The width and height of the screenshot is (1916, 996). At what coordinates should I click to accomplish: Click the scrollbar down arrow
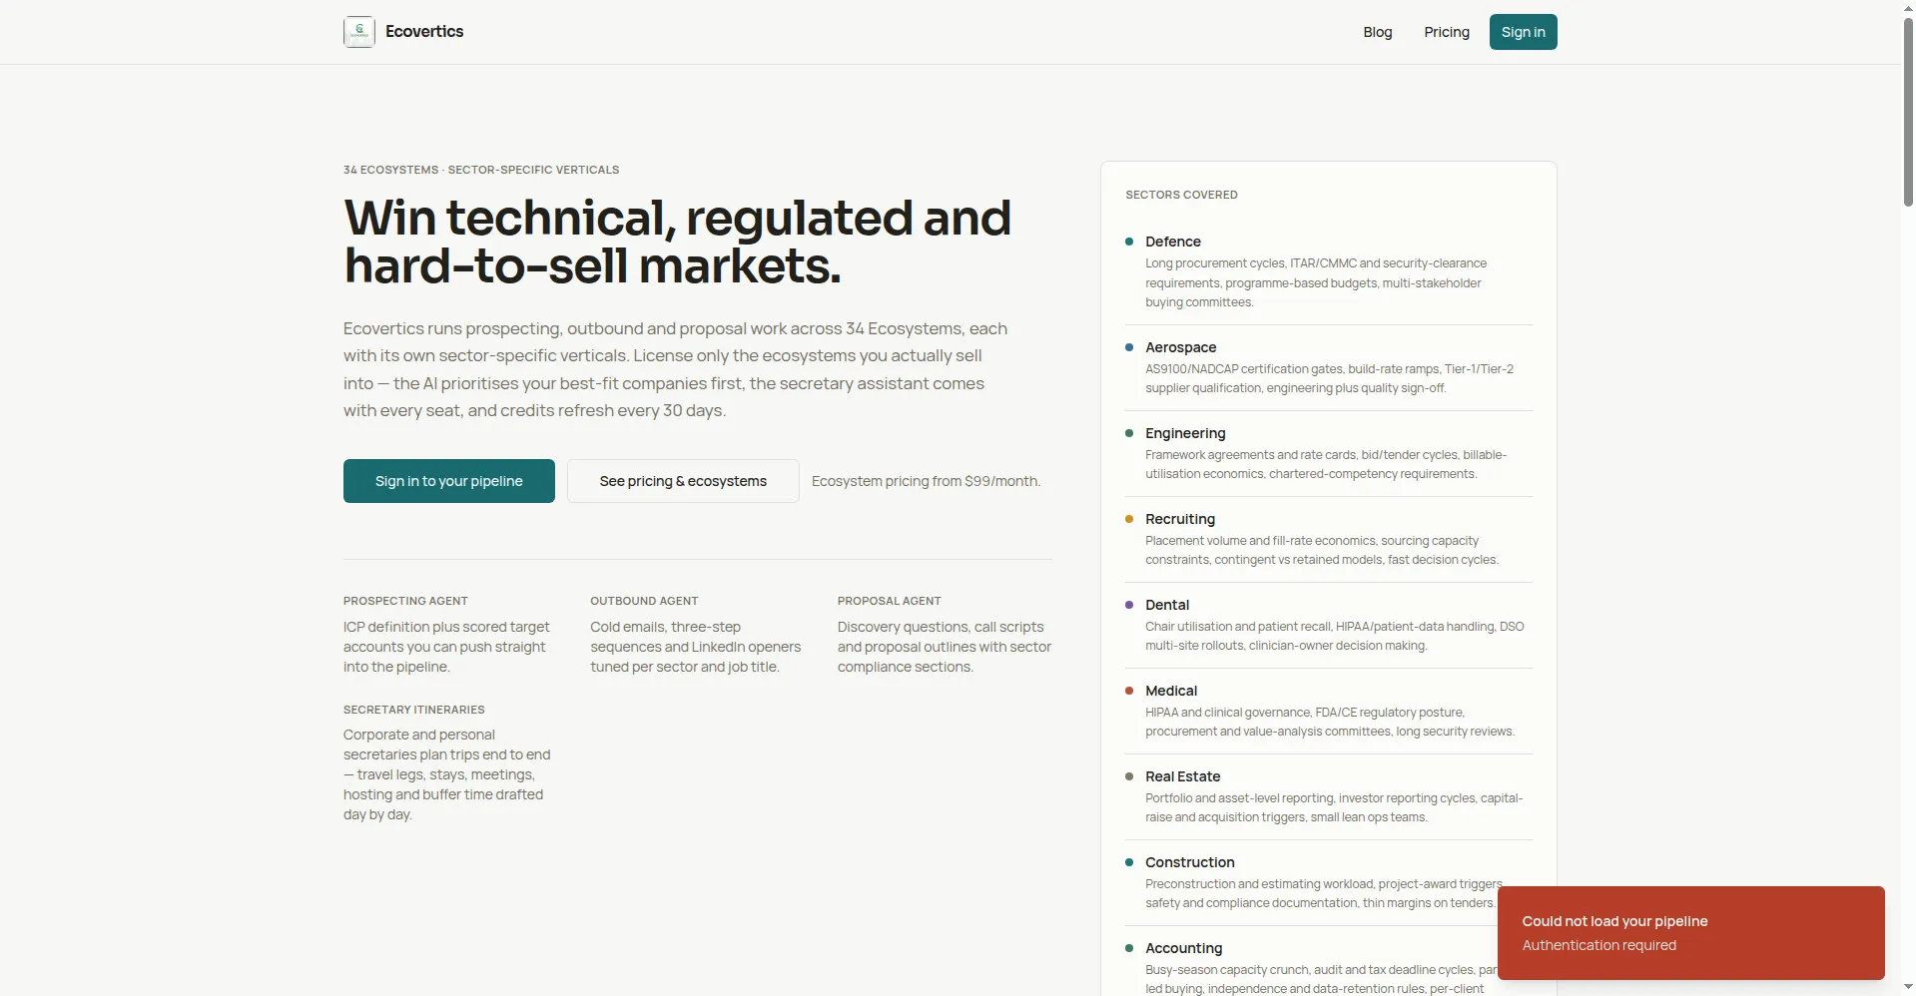tap(1908, 987)
